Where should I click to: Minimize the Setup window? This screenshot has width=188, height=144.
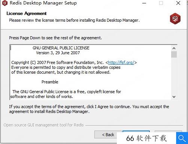(x=144, y=3)
